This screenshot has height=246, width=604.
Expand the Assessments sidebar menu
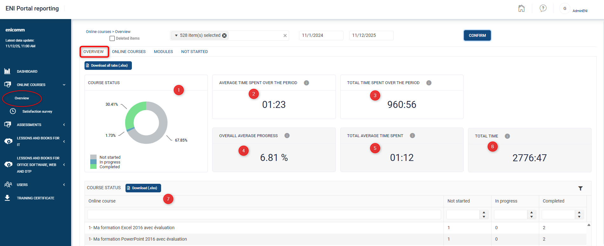[x=64, y=125]
